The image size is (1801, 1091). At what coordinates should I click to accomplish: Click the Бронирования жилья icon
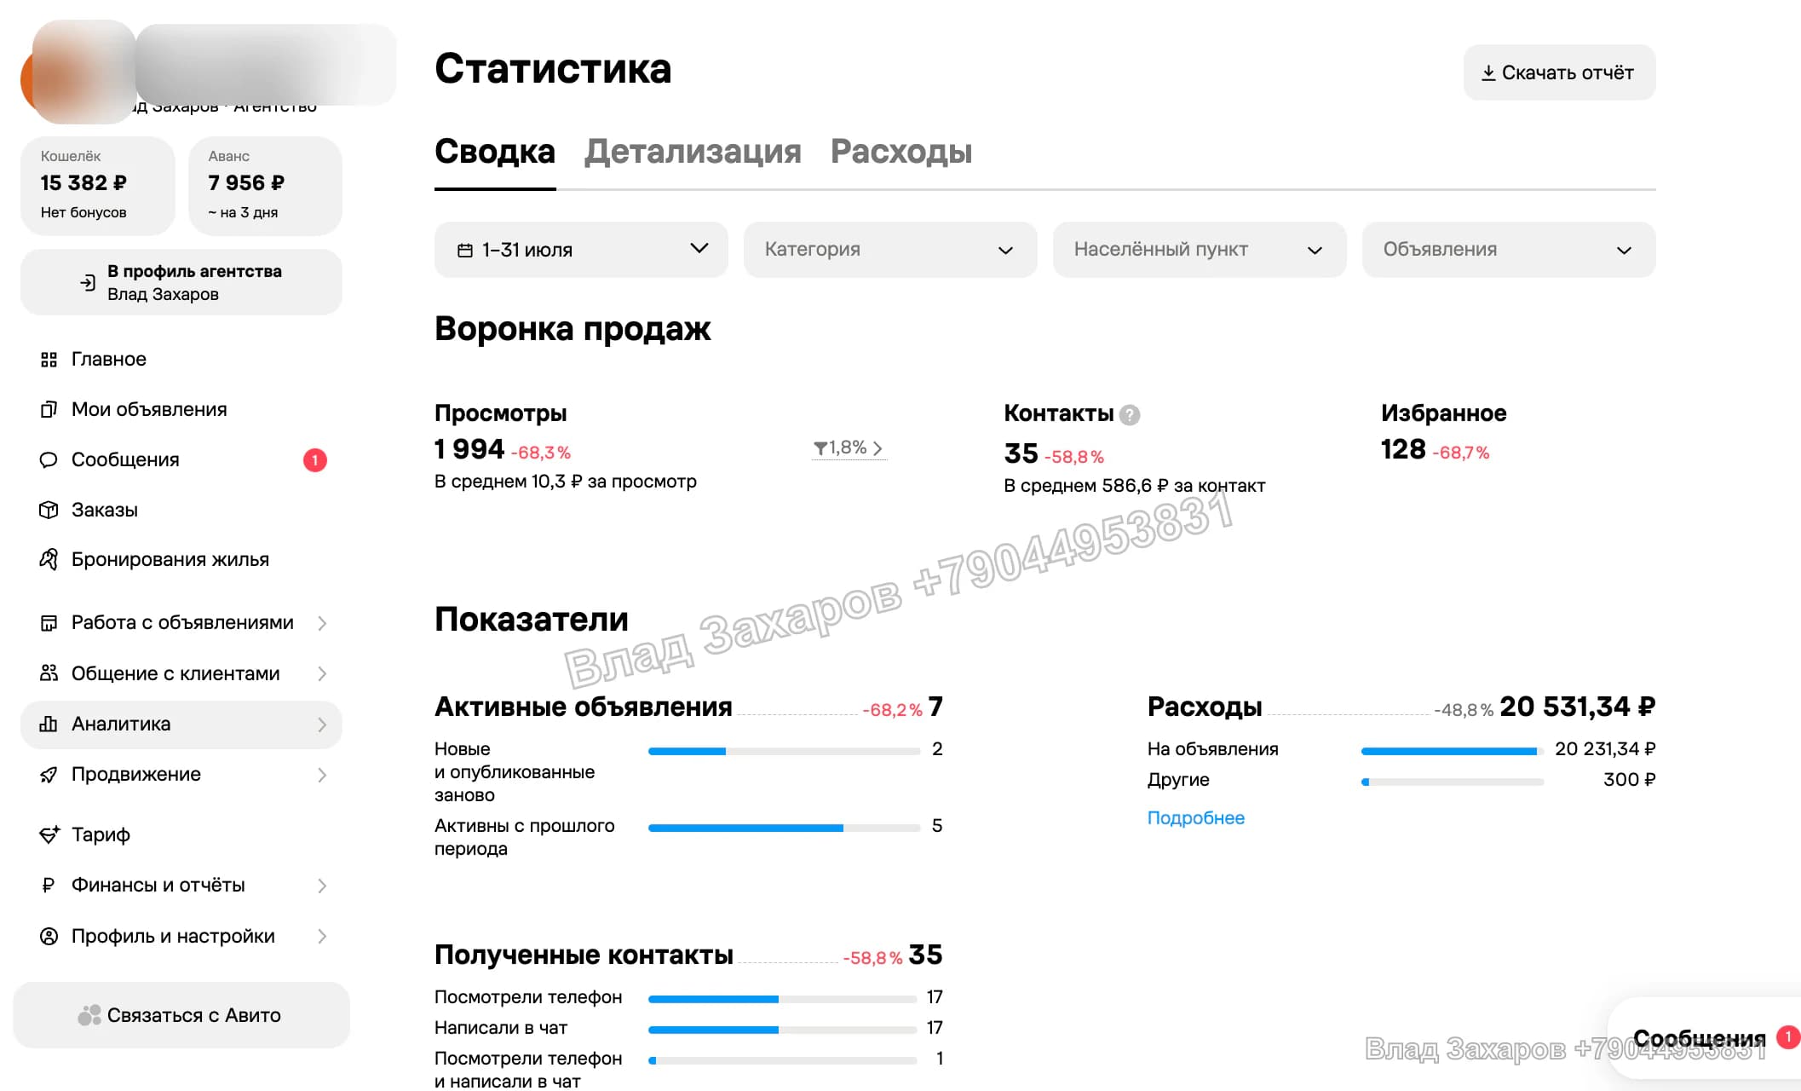point(49,560)
